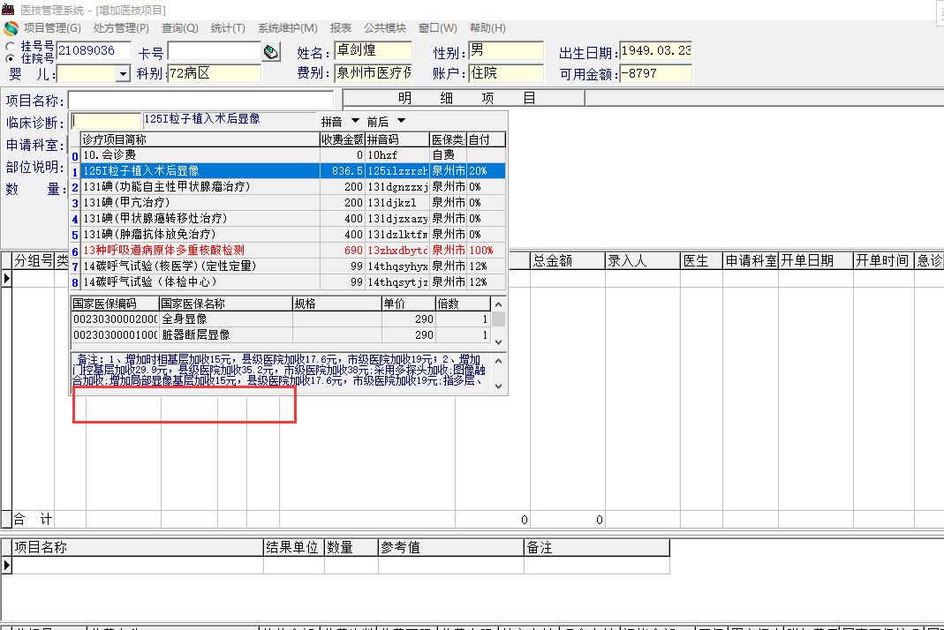Select the 脏器断层显像 insurance row
944x630 pixels.
click(281, 334)
